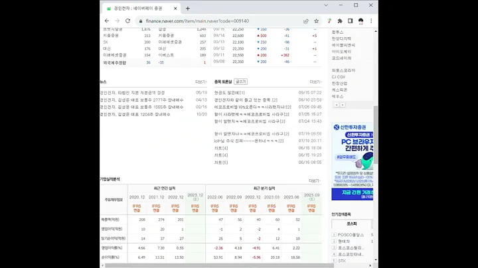The image size is (478, 268).
Task: Open discussion post dated 08/10 23:58
Action: click(246, 100)
